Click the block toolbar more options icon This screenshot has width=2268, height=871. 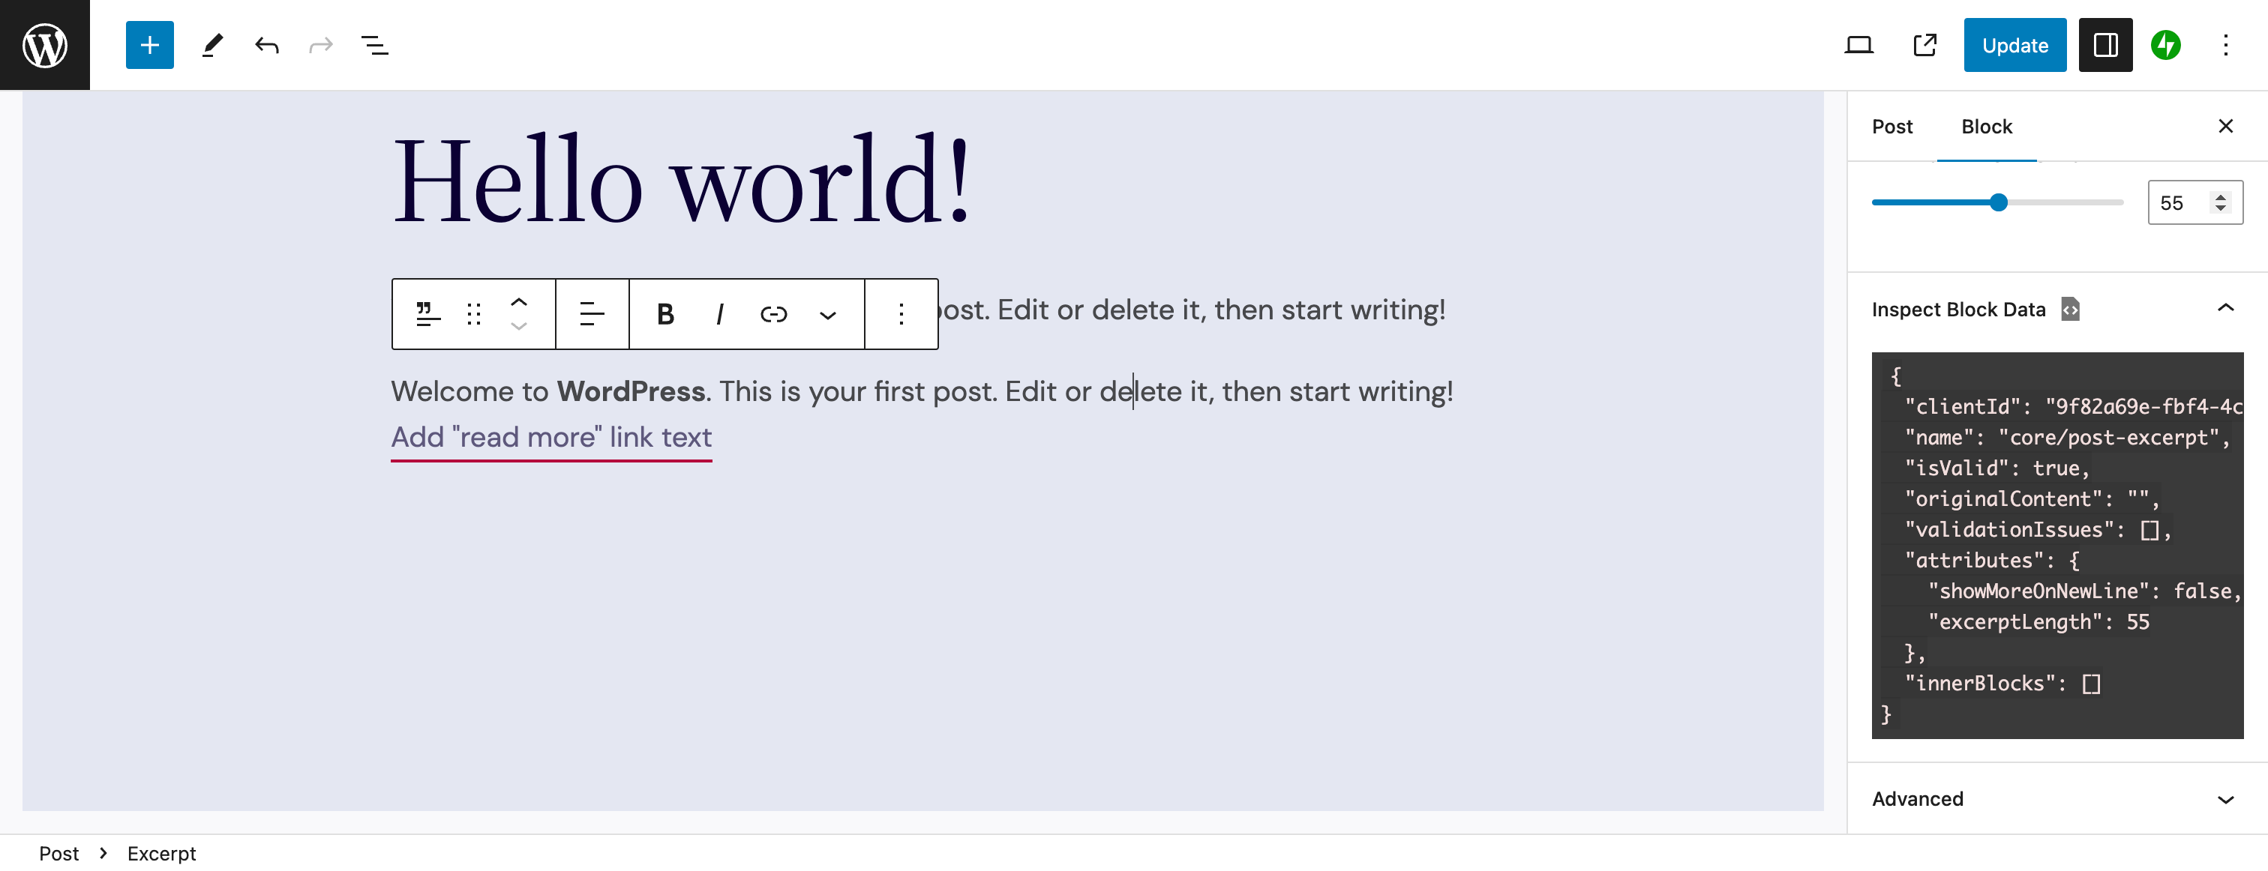[x=900, y=313]
